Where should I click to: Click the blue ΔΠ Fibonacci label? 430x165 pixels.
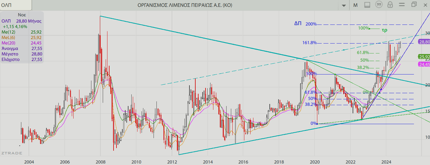pos(298,24)
